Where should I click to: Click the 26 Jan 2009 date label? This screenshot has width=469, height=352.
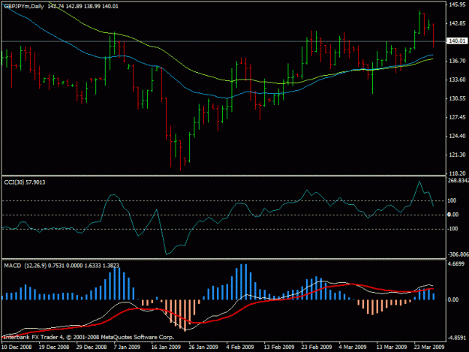(x=203, y=347)
